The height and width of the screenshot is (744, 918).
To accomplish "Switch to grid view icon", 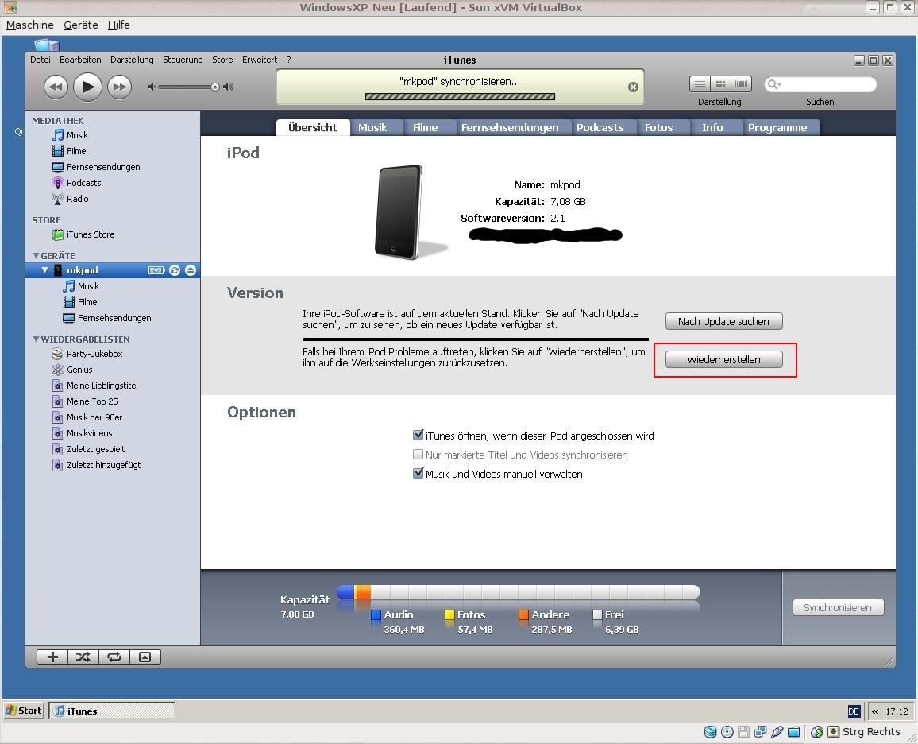I will tap(721, 83).
